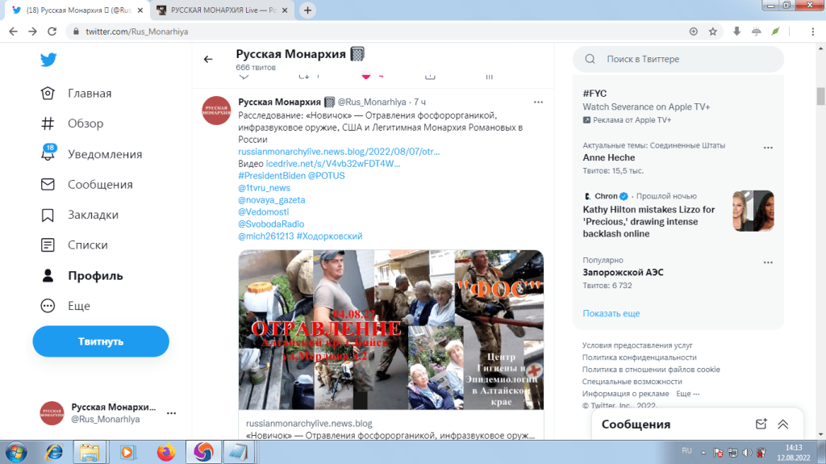
Task: Click the @POTUS mention
Action: click(326, 176)
